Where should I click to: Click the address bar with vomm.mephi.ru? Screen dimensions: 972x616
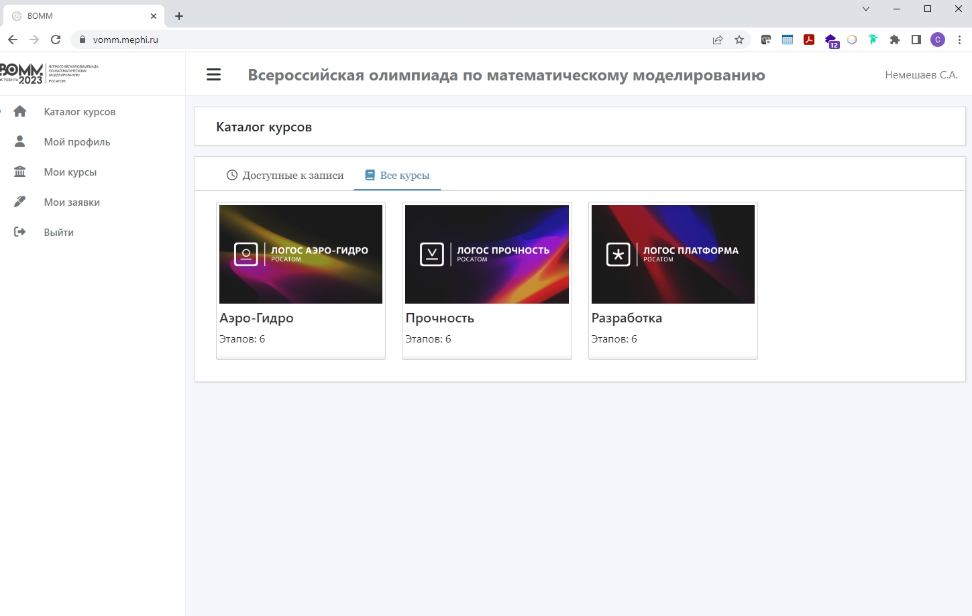(402, 40)
